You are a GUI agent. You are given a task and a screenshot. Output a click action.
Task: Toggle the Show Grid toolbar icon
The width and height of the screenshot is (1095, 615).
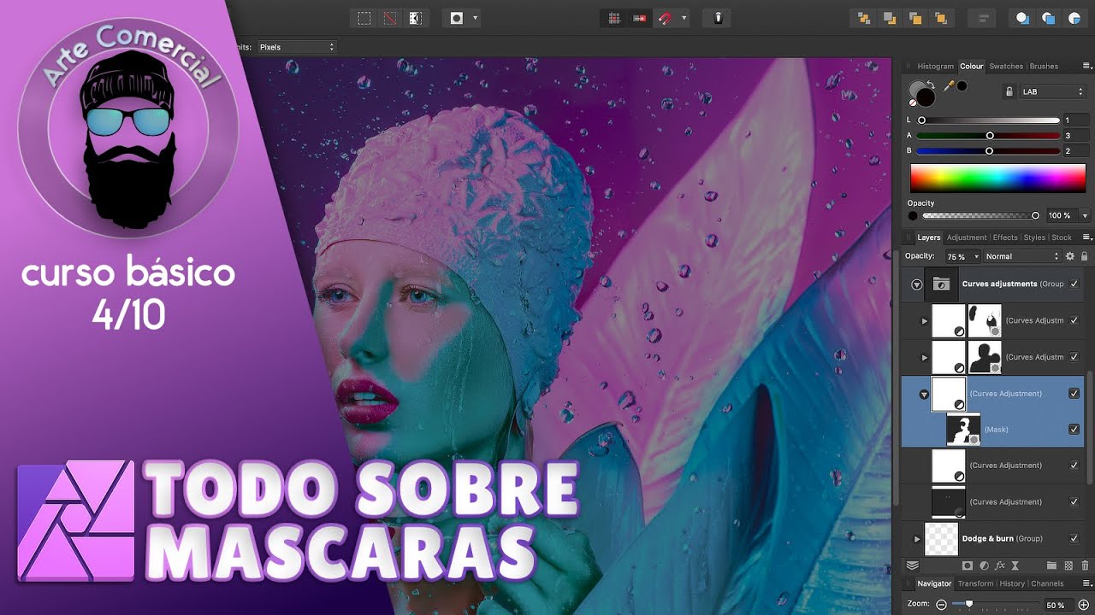(x=614, y=18)
